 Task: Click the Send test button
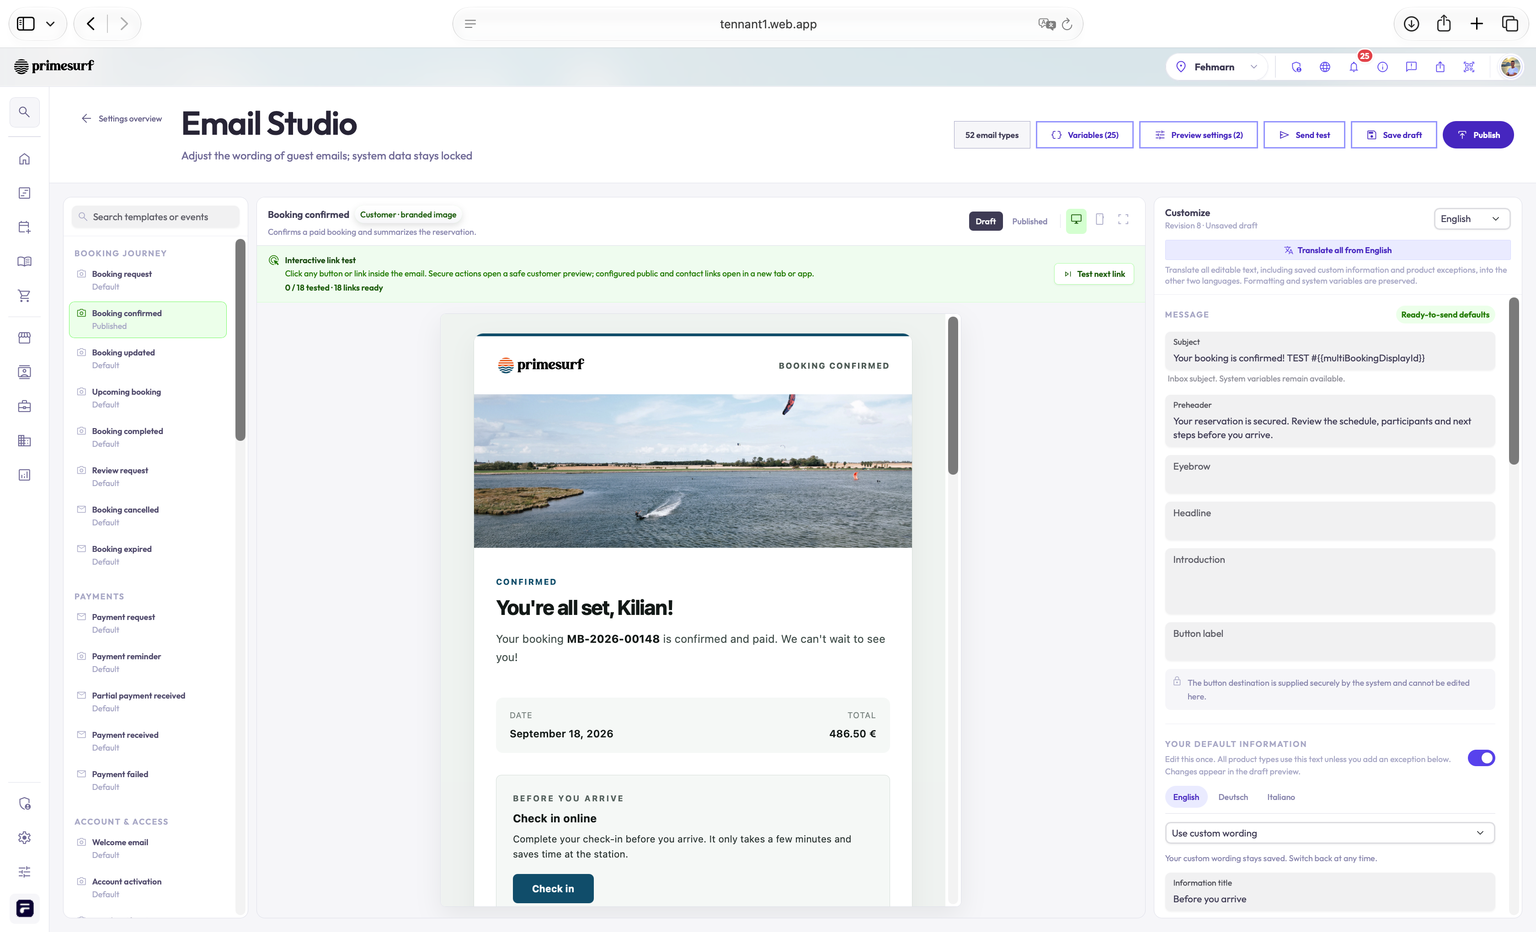(x=1303, y=135)
